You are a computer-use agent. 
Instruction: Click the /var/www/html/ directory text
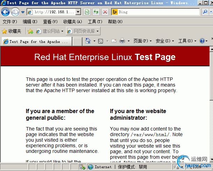(150, 135)
